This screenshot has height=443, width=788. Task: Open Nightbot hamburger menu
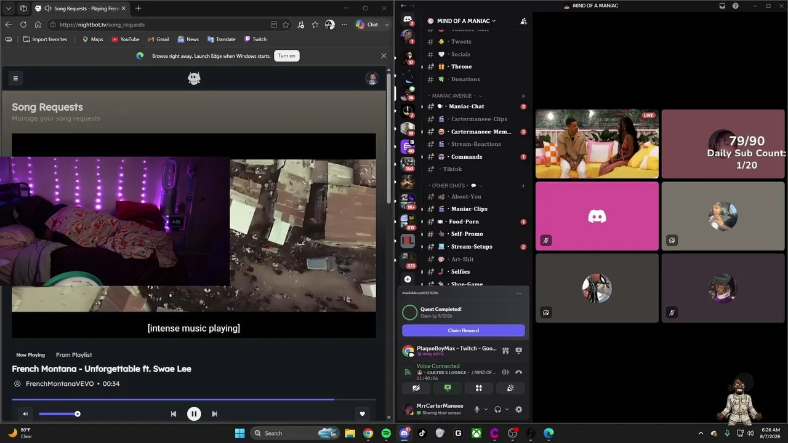click(x=15, y=78)
